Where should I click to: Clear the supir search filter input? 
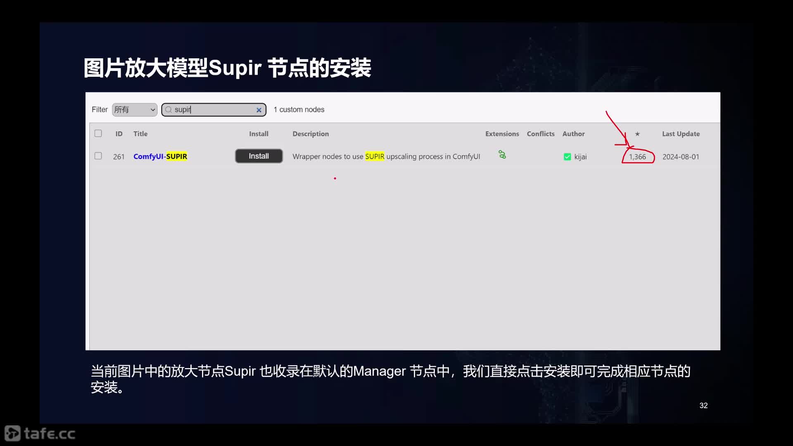point(259,109)
